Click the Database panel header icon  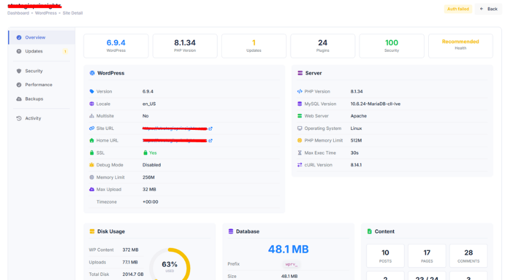tap(231, 232)
